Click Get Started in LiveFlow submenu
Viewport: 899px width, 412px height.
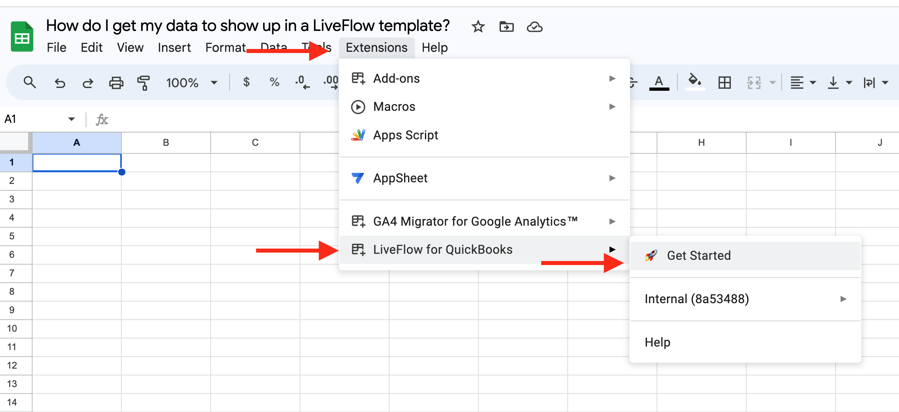pos(745,255)
